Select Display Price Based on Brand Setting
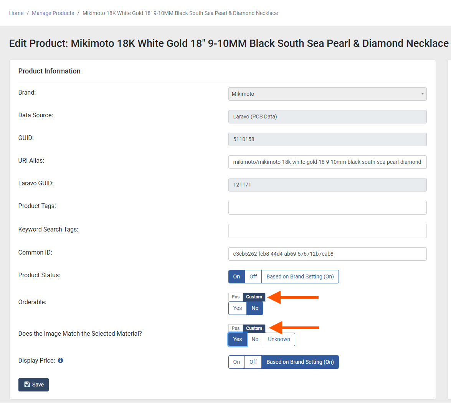The image size is (451, 403). [300, 362]
